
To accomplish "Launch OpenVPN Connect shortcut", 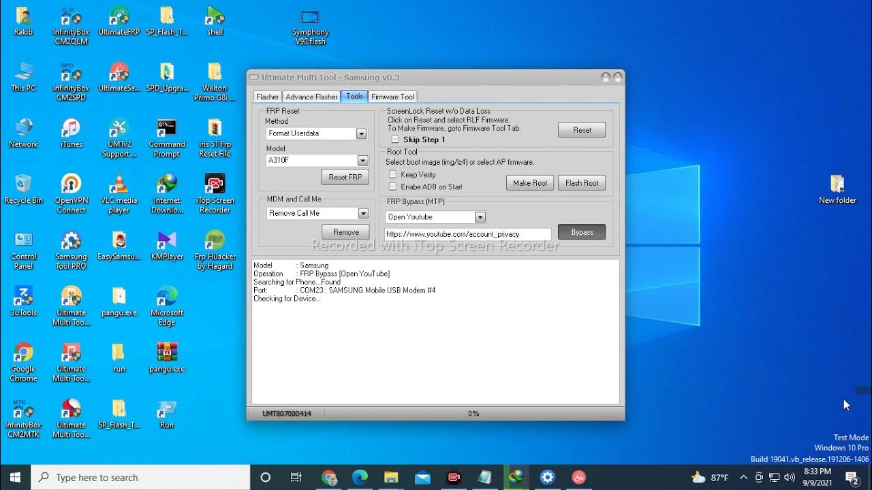I will [71, 195].
